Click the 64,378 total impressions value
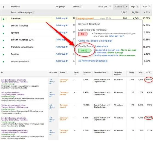The image size is (153, 141). pos(135,13)
